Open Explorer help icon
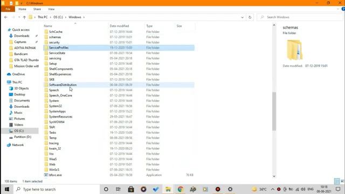The width and height of the screenshot is (345, 194). click(343, 9)
